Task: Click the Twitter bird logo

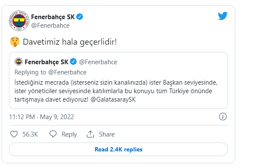Action: tap(223, 16)
